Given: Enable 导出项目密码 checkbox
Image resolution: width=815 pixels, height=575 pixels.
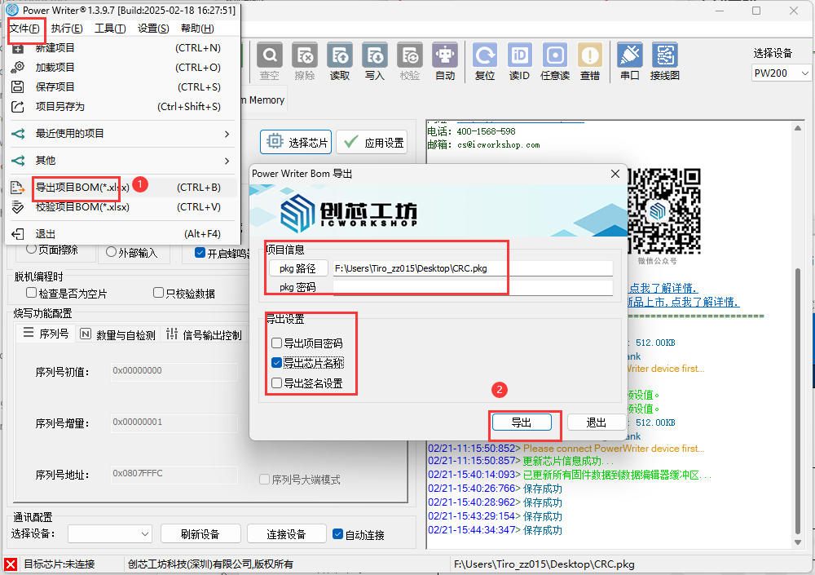Looking at the screenshot, I should click(276, 343).
